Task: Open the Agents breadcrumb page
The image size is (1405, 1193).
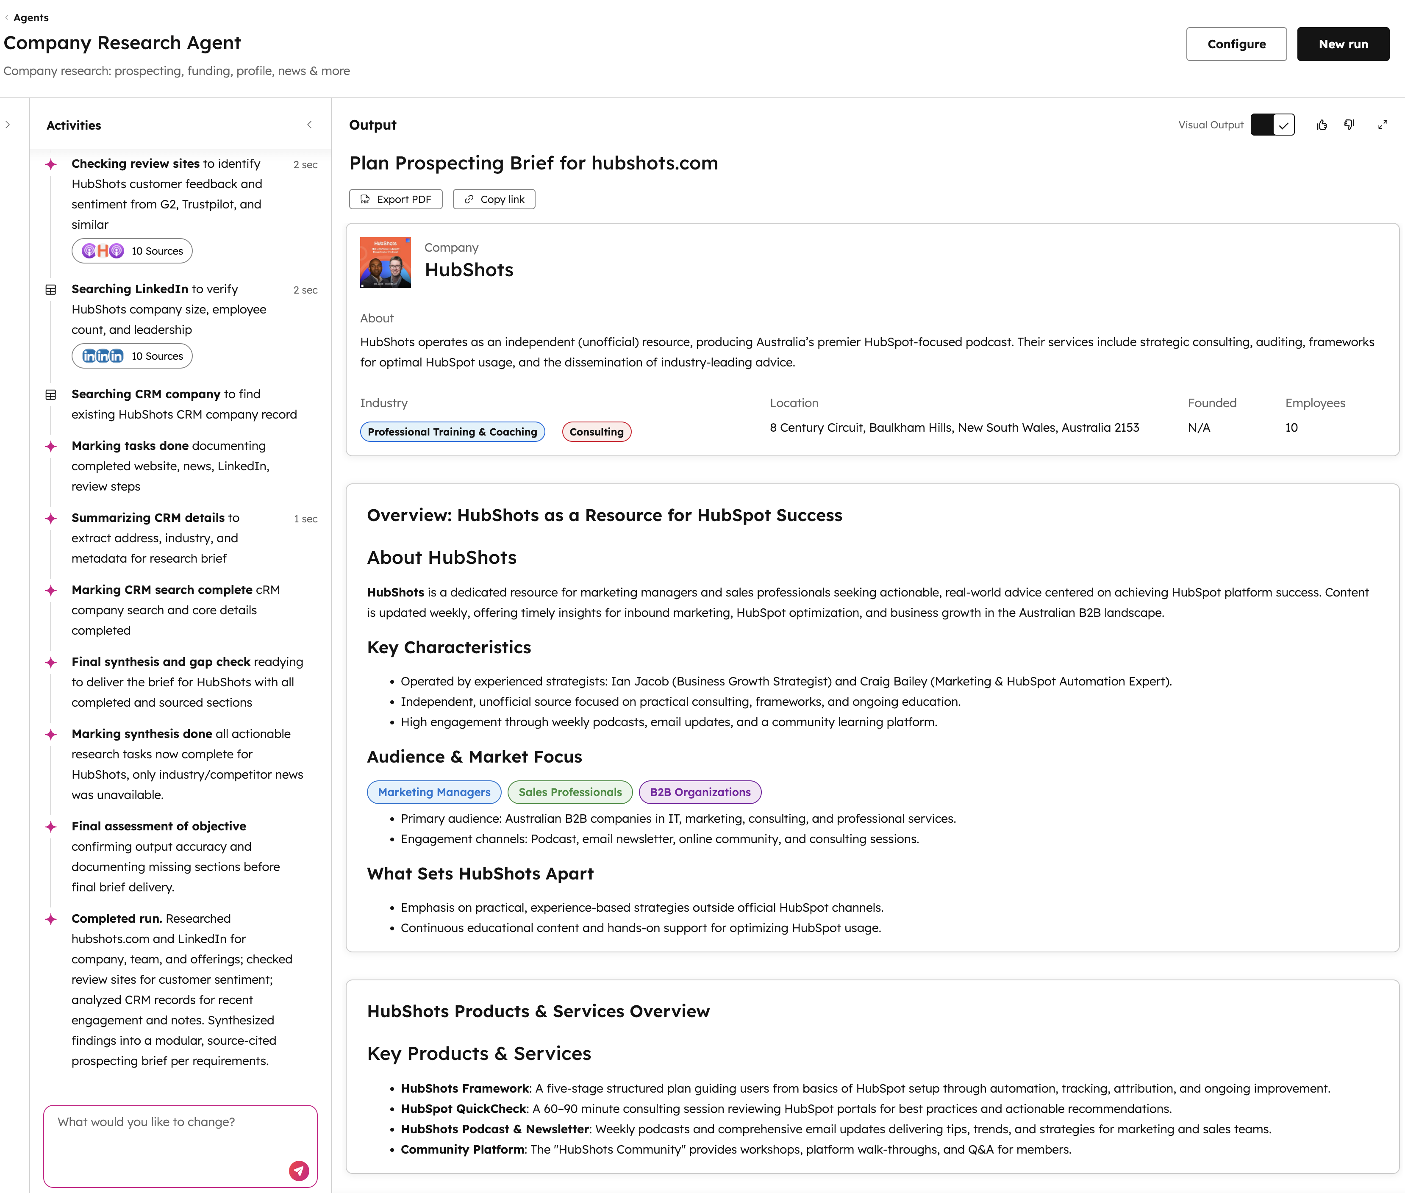Action: point(31,18)
